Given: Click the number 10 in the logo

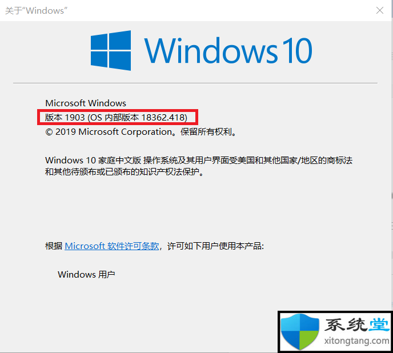Looking at the screenshot, I should click(x=298, y=50).
